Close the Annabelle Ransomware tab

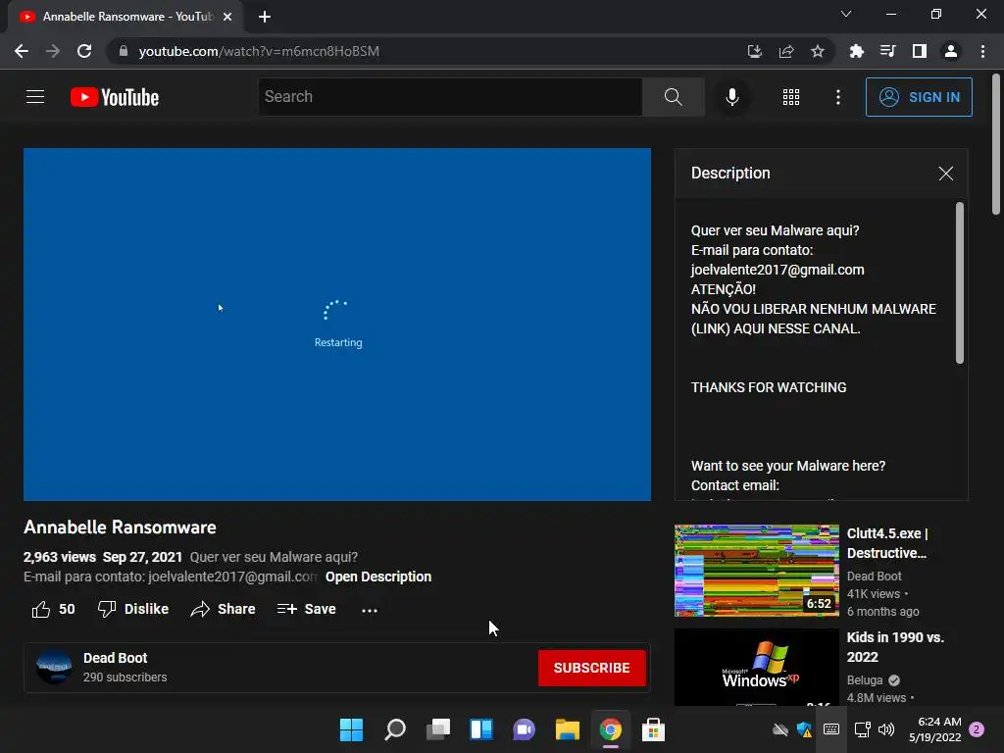[227, 17]
